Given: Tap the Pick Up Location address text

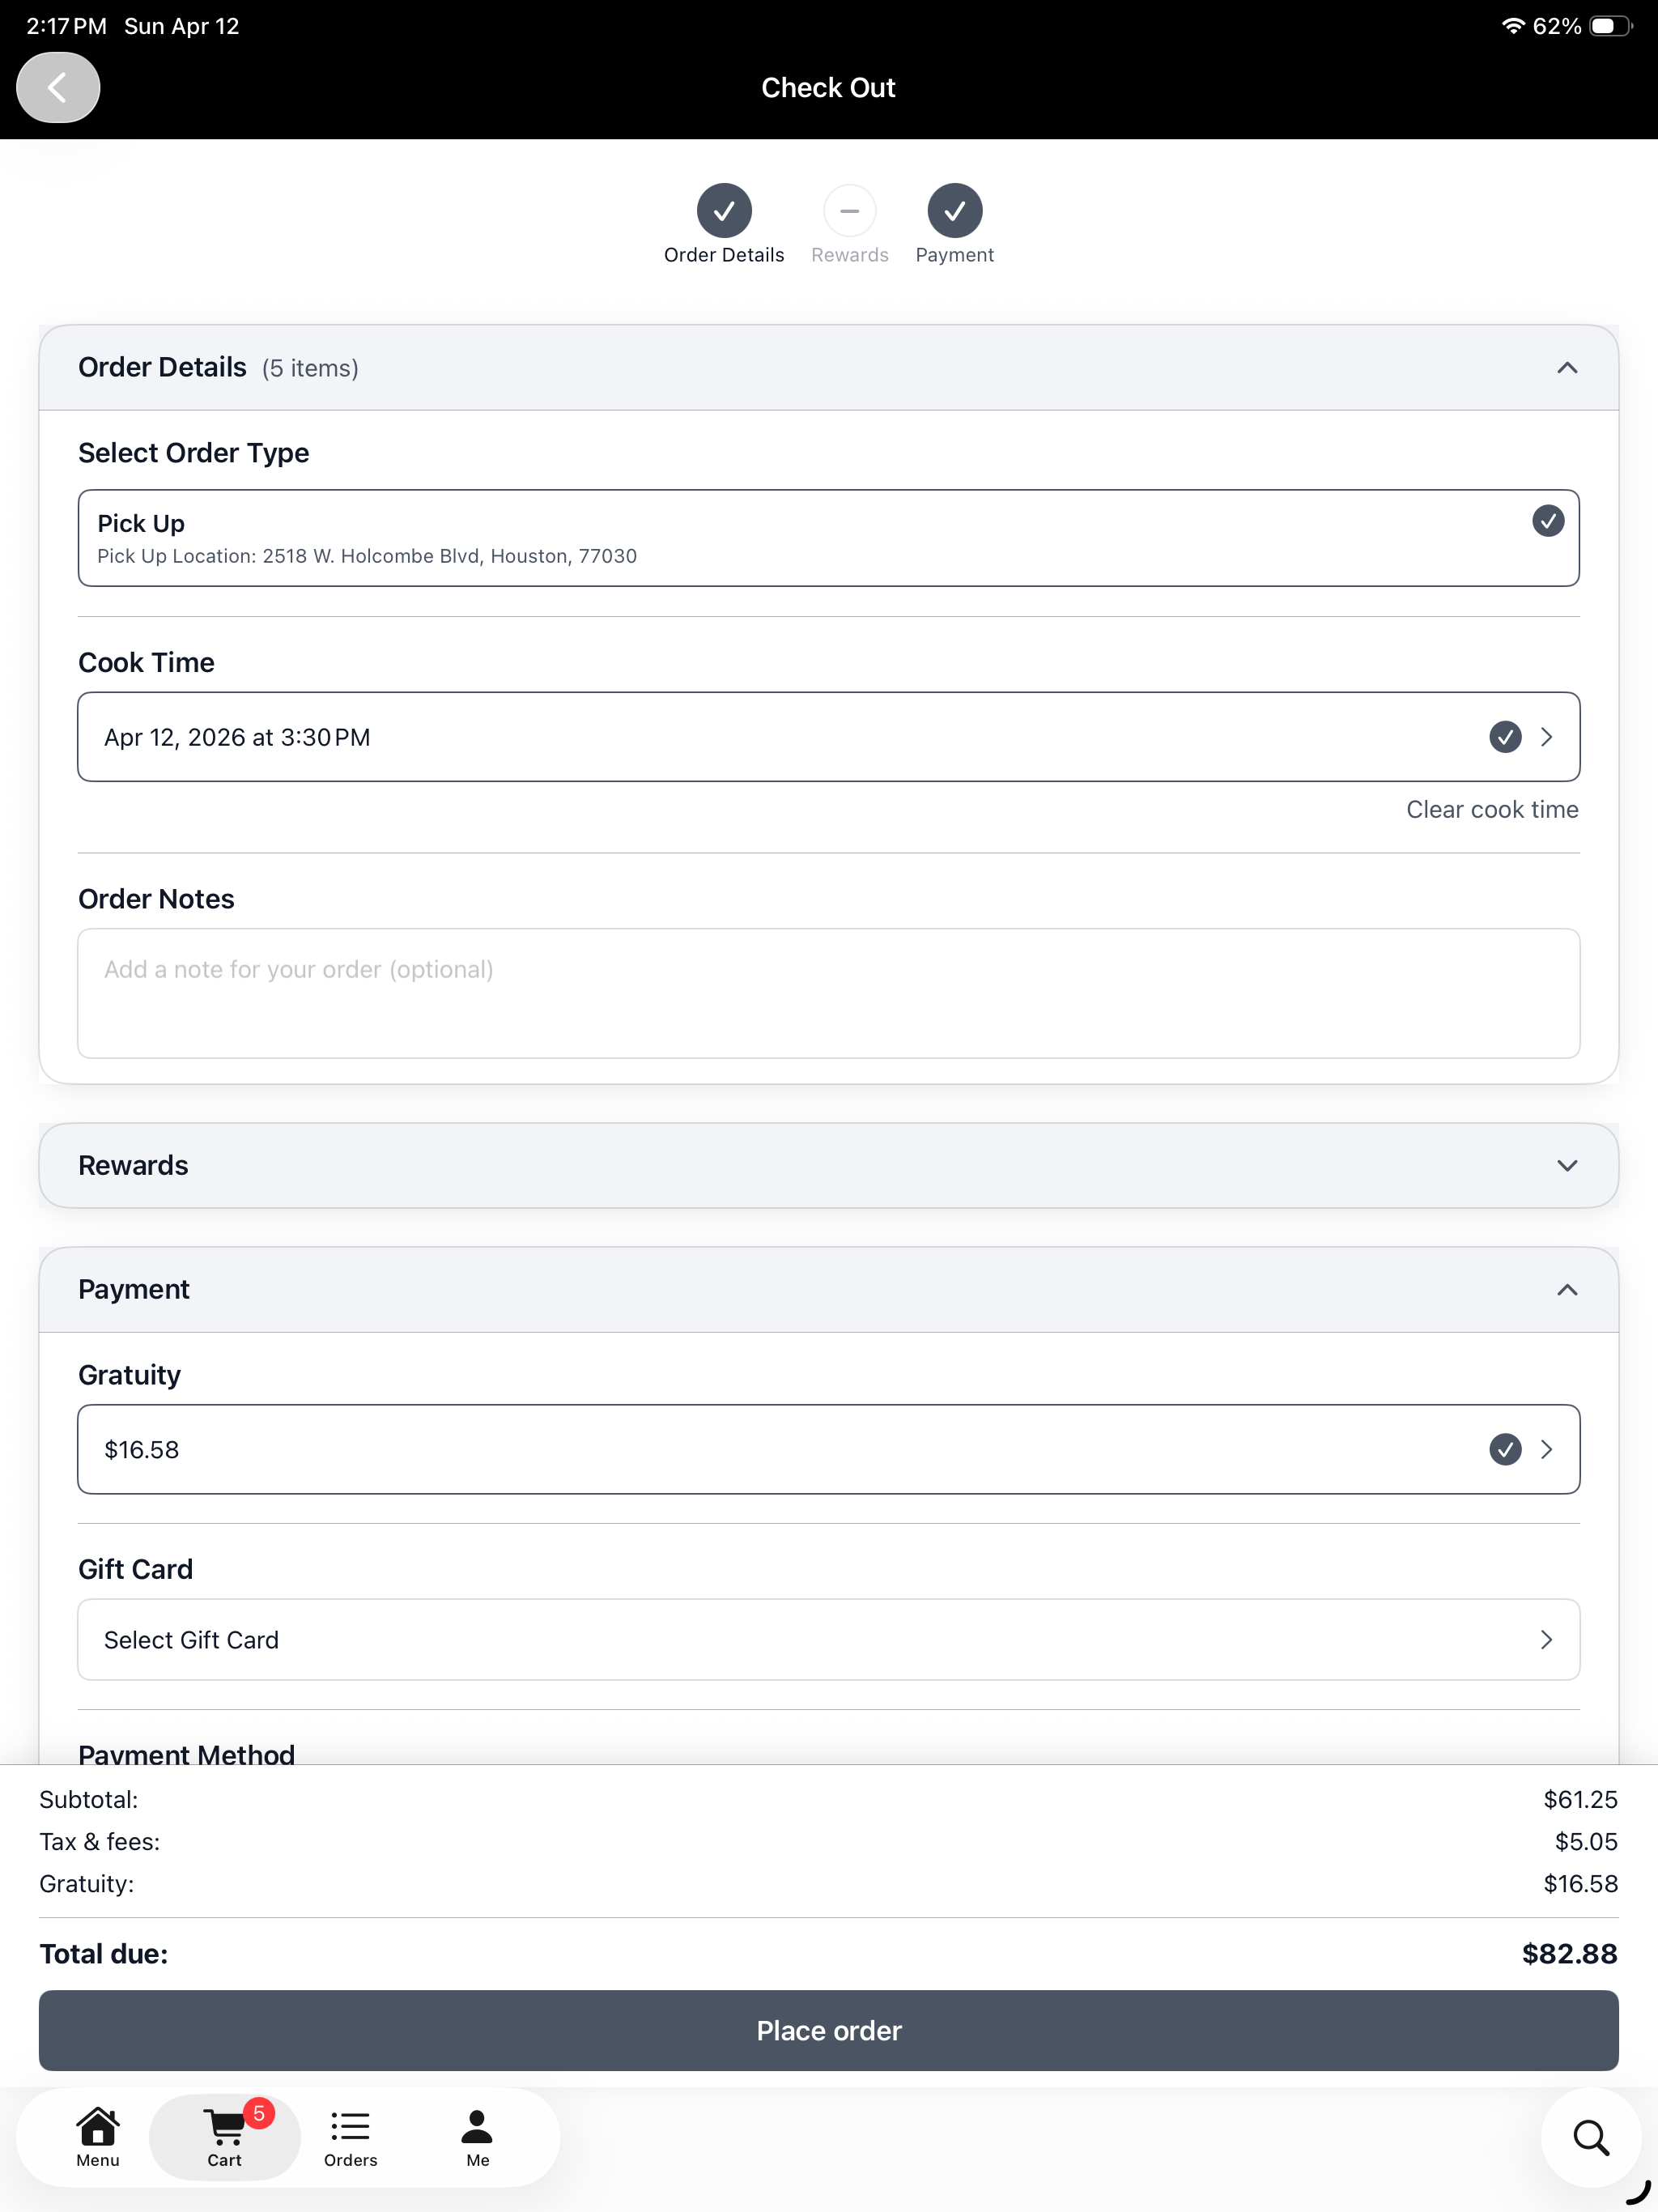Looking at the screenshot, I should pos(367,556).
